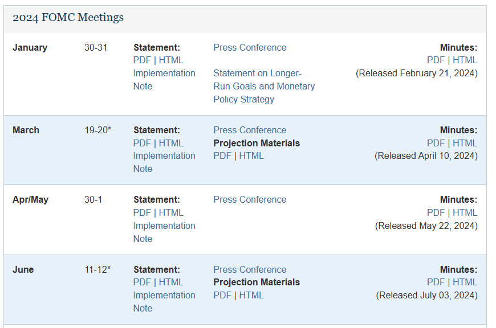Open January statement PDF link
The height and width of the screenshot is (328, 496).
pyautogui.click(x=142, y=60)
